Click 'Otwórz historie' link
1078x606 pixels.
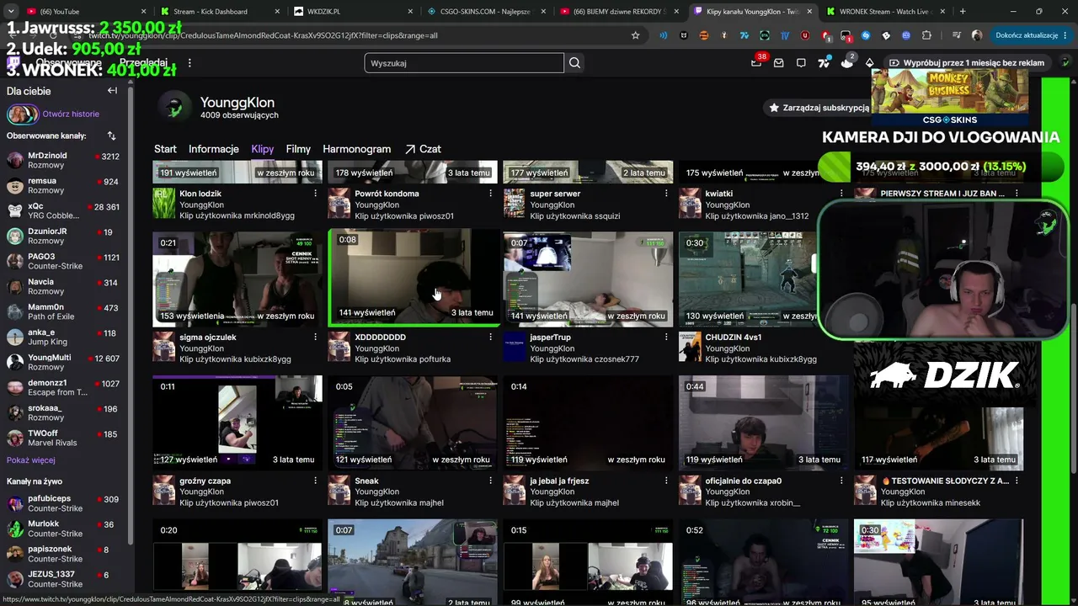(x=71, y=114)
